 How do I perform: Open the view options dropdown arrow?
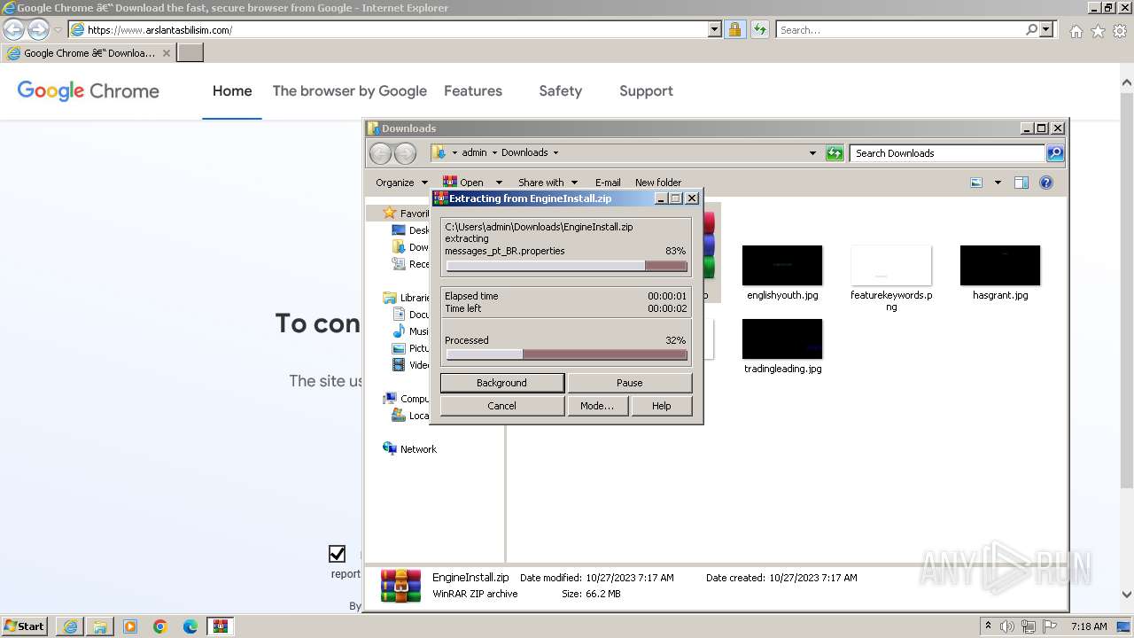tap(998, 183)
